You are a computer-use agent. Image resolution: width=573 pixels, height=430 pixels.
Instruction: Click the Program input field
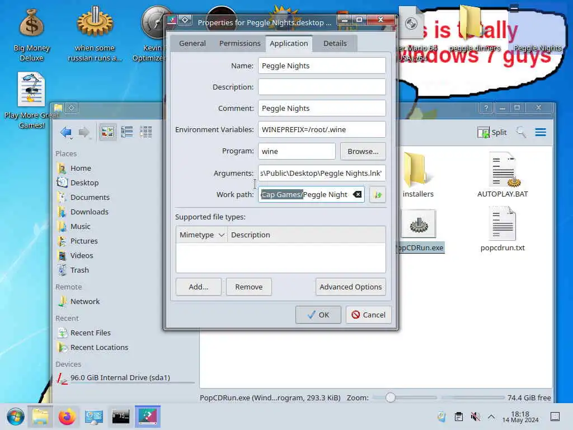[x=297, y=151]
